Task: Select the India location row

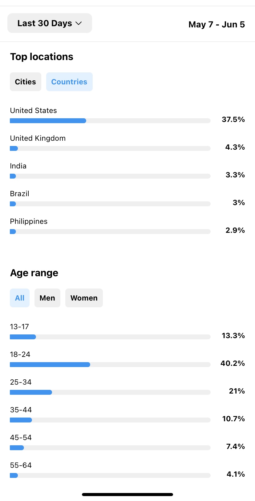Action: (x=127, y=171)
